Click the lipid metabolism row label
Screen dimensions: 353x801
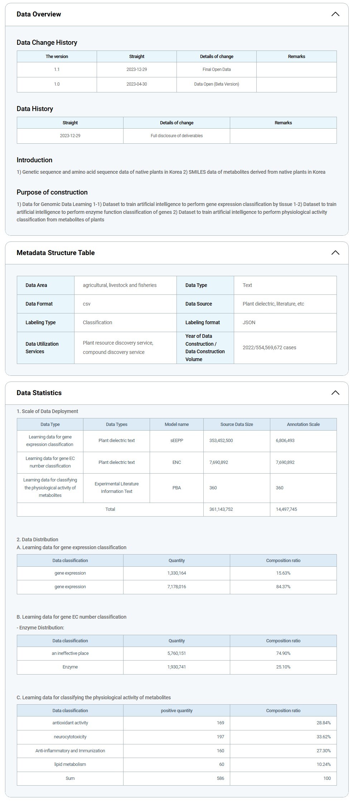[x=70, y=764]
